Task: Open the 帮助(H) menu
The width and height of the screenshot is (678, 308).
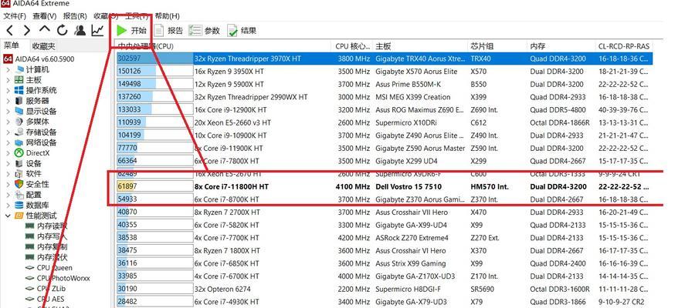Action: pyautogui.click(x=167, y=16)
